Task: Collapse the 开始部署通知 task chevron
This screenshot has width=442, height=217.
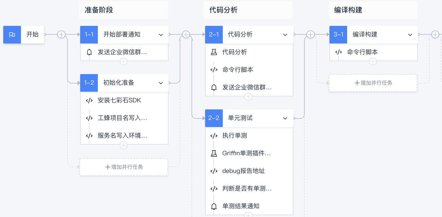Action: point(161,35)
